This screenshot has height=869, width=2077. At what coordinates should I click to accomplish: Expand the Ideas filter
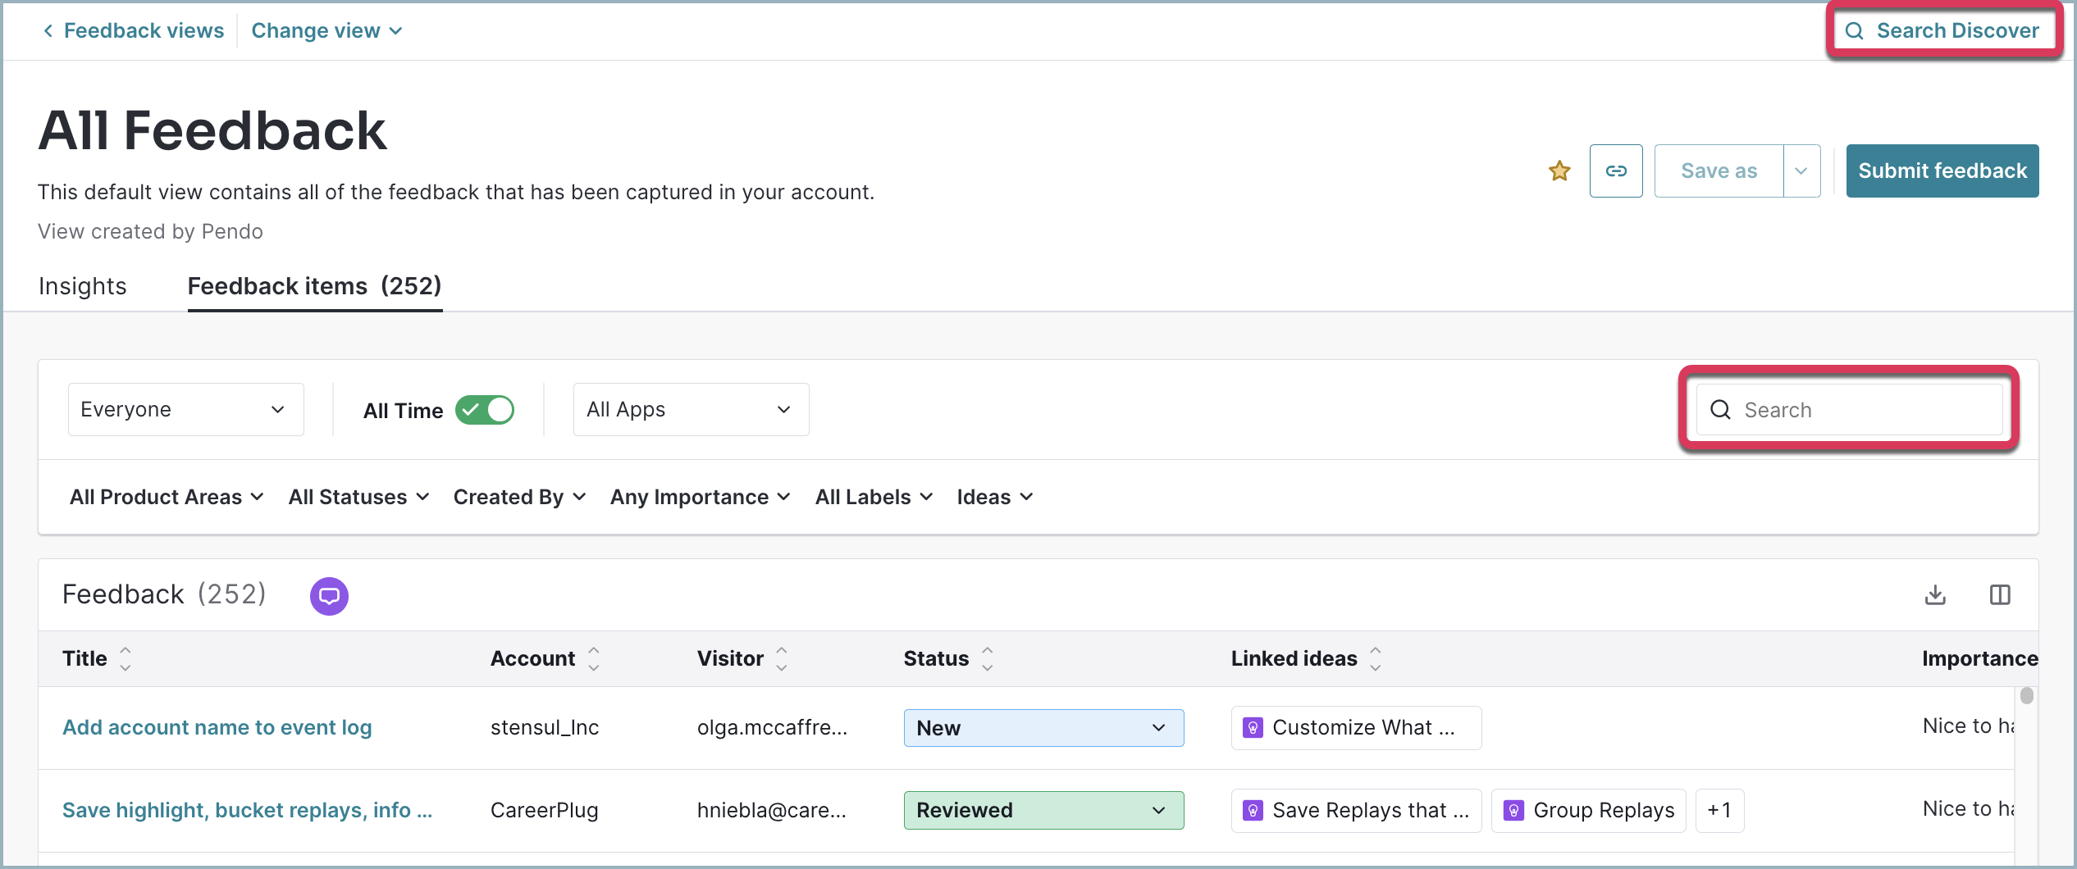click(994, 497)
